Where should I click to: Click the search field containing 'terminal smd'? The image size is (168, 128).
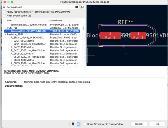[41, 7]
